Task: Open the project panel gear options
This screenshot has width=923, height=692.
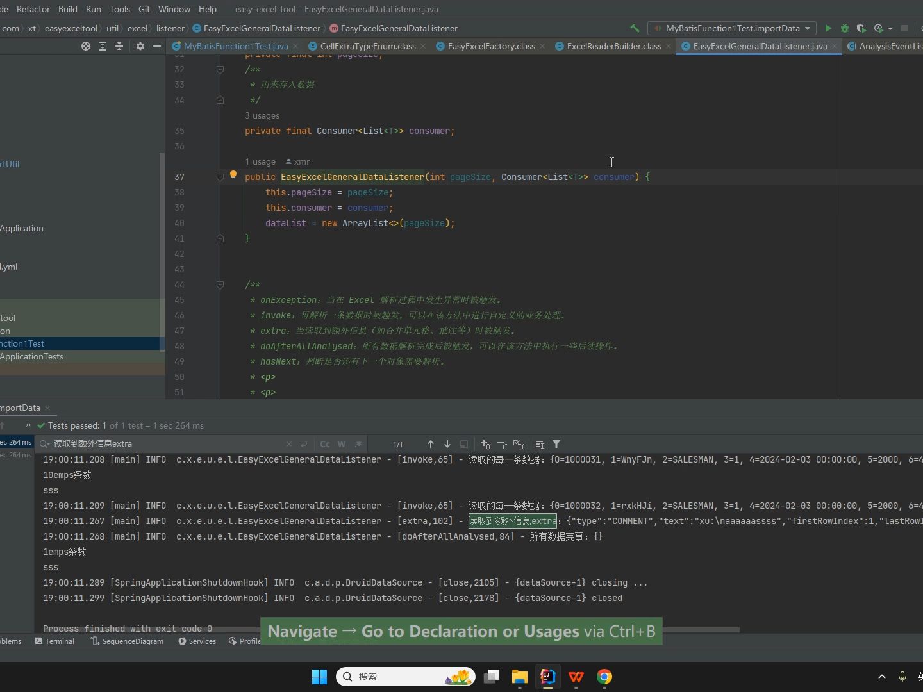Action: (140, 46)
